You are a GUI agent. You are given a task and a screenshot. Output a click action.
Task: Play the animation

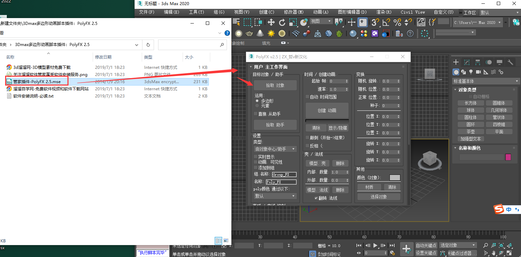tap(376, 245)
